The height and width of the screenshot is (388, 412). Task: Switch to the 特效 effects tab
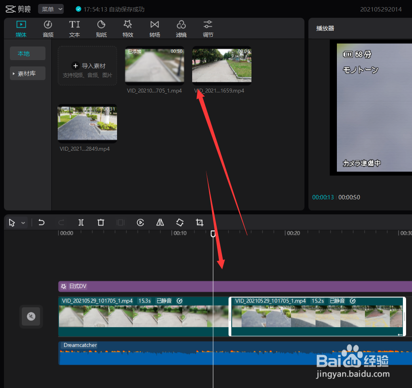128,29
